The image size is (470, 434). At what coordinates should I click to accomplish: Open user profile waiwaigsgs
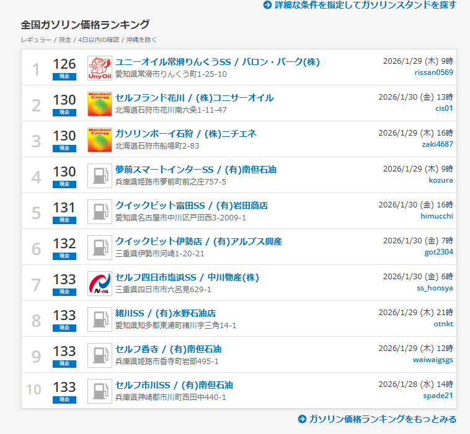point(433,360)
